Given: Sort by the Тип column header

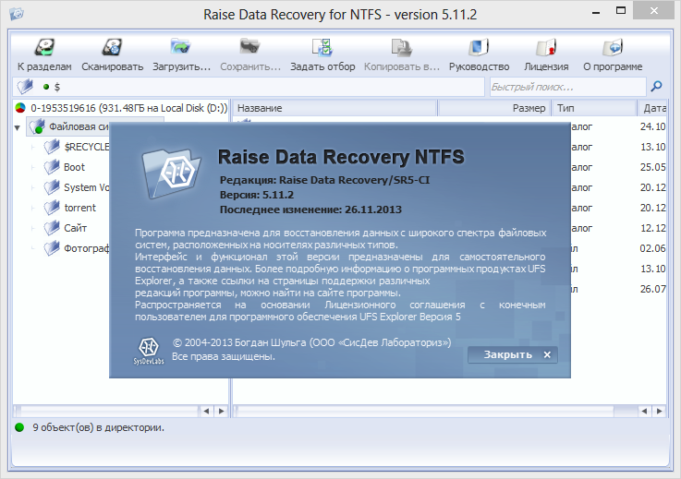Looking at the screenshot, I should point(594,108).
